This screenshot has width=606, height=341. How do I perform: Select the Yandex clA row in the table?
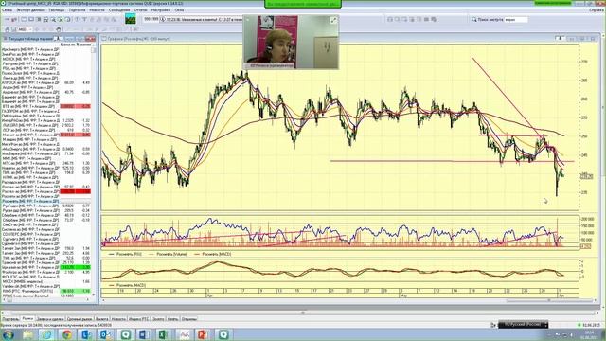(46, 286)
